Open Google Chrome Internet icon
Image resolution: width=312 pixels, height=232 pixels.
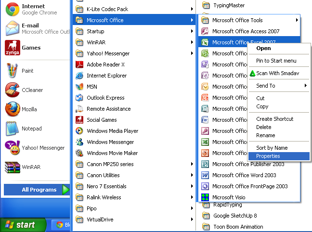pyautogui.click(x=13, y=9)
